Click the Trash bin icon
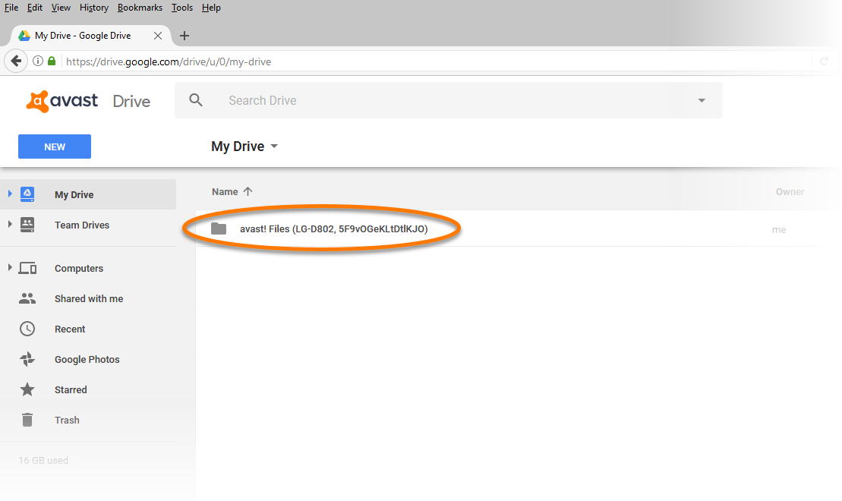 pyautogui.click(x=27, y=420)
